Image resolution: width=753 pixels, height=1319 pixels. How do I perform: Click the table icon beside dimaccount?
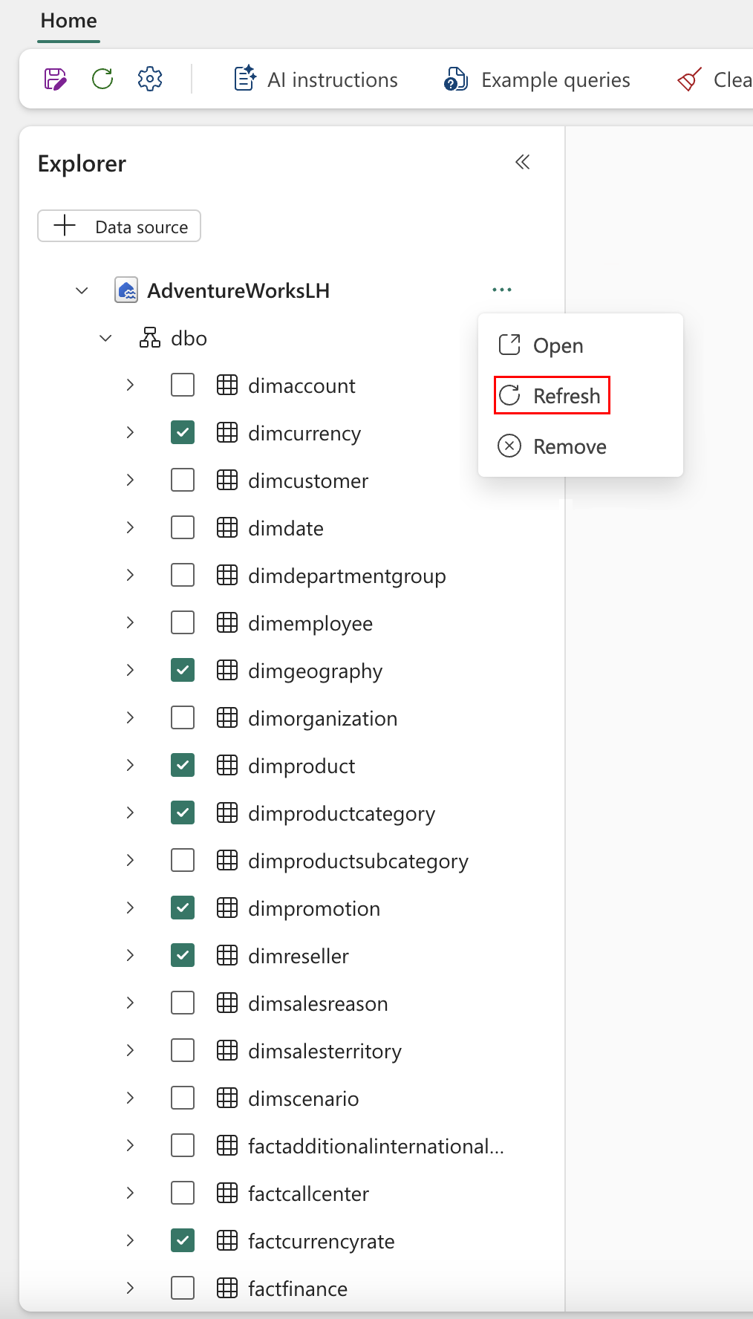(x=227, y=385)
